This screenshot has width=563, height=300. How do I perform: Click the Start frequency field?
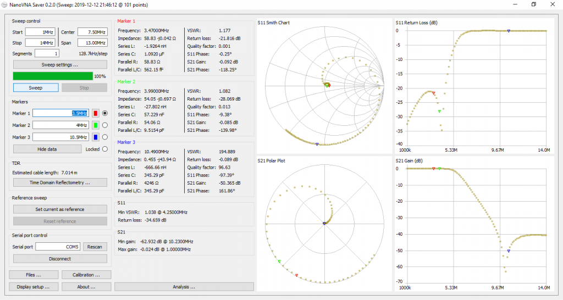[x=40, y=32]
